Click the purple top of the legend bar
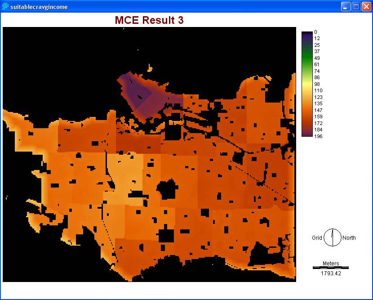 [307, 35]
